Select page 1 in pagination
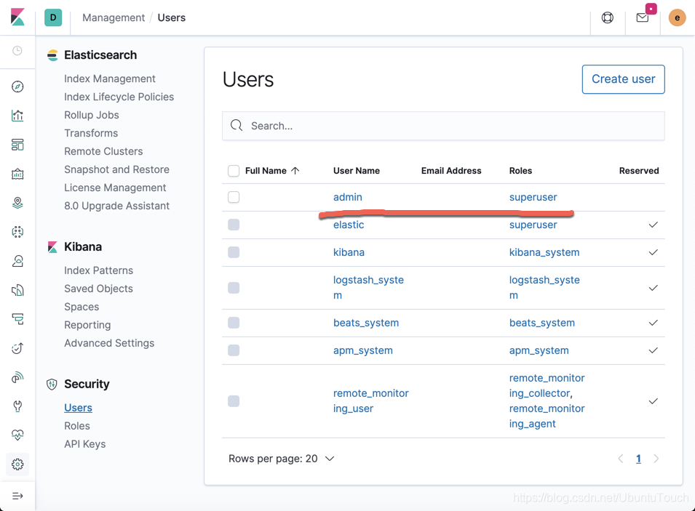 pyautogui.click(x=638, y=459)
